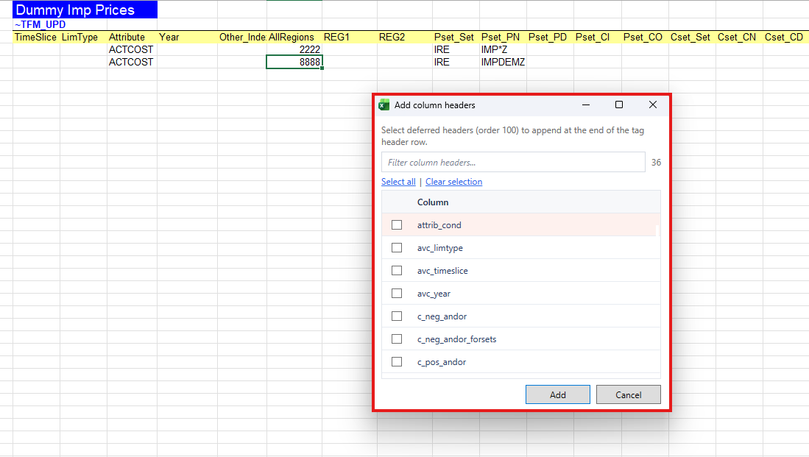Select the IMP*Z cell
Screen dimensions: 809x457
coord(503,49)
